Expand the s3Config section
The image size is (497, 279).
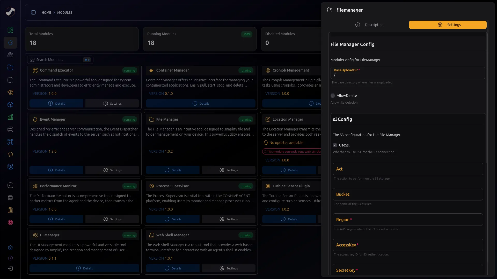(342, 119)
